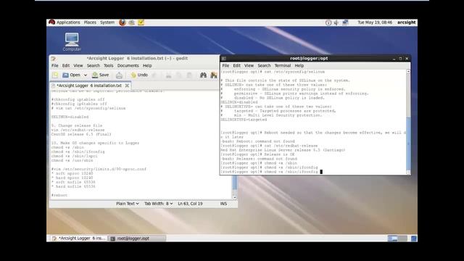Click the Print icon in gedit toolbar
Screen dimensions: 464x261
[x=119, y=75]
